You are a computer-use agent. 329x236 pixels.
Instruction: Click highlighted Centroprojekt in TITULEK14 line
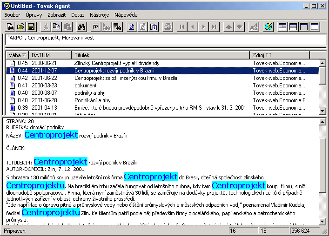pyautogui.click(x=60, y=162)
